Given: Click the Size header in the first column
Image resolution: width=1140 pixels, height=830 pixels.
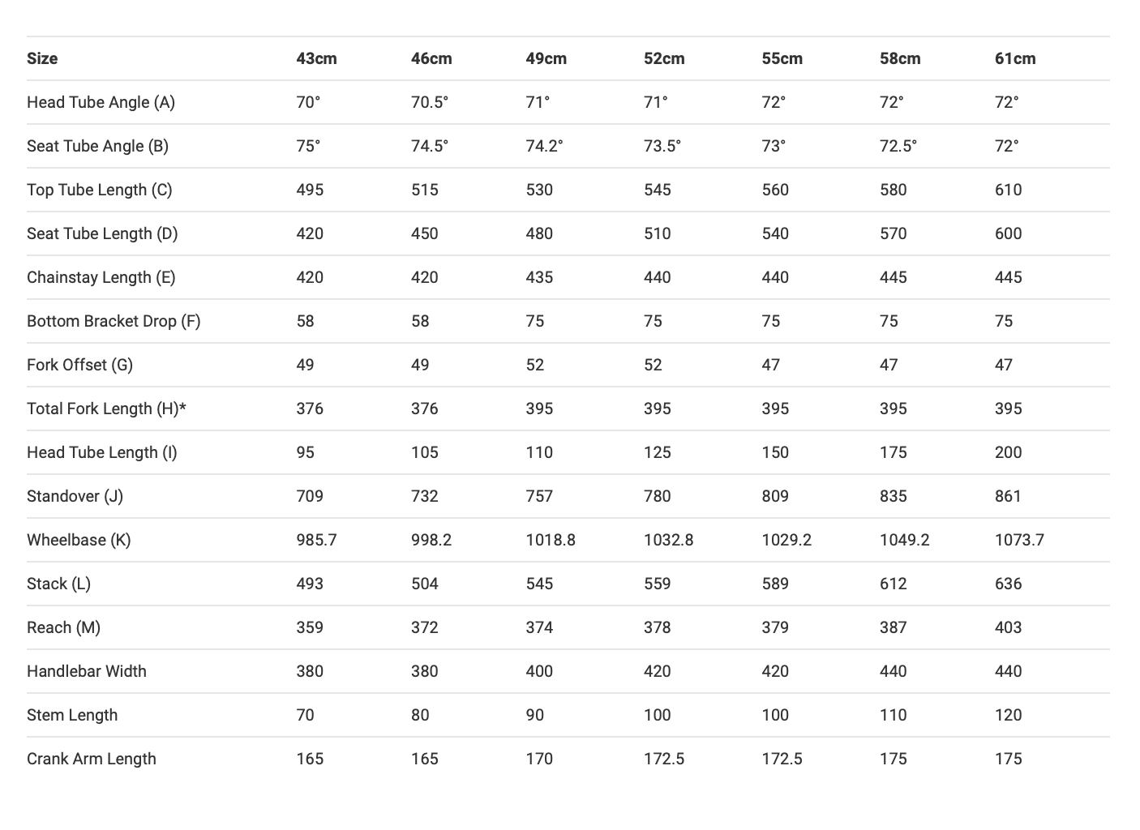Looking at the screenshot, I should (x=42, y=58).
